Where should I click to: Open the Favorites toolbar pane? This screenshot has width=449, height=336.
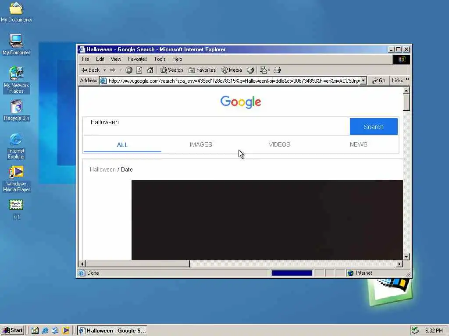[202, 70]
